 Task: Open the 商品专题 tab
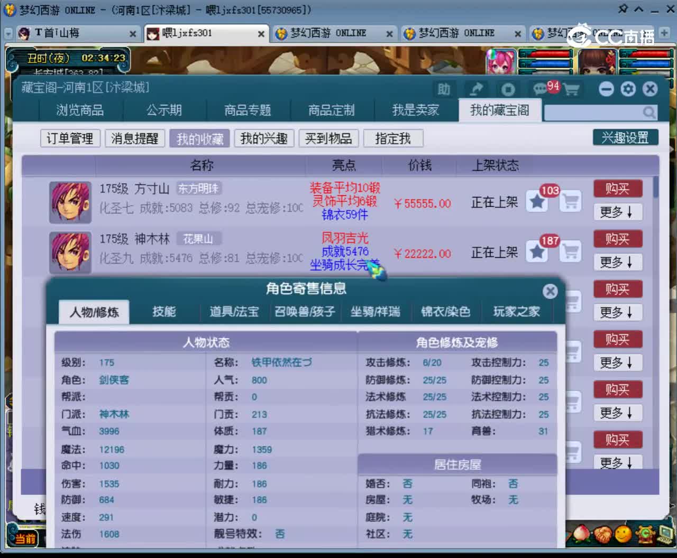(x=248, y=110)
